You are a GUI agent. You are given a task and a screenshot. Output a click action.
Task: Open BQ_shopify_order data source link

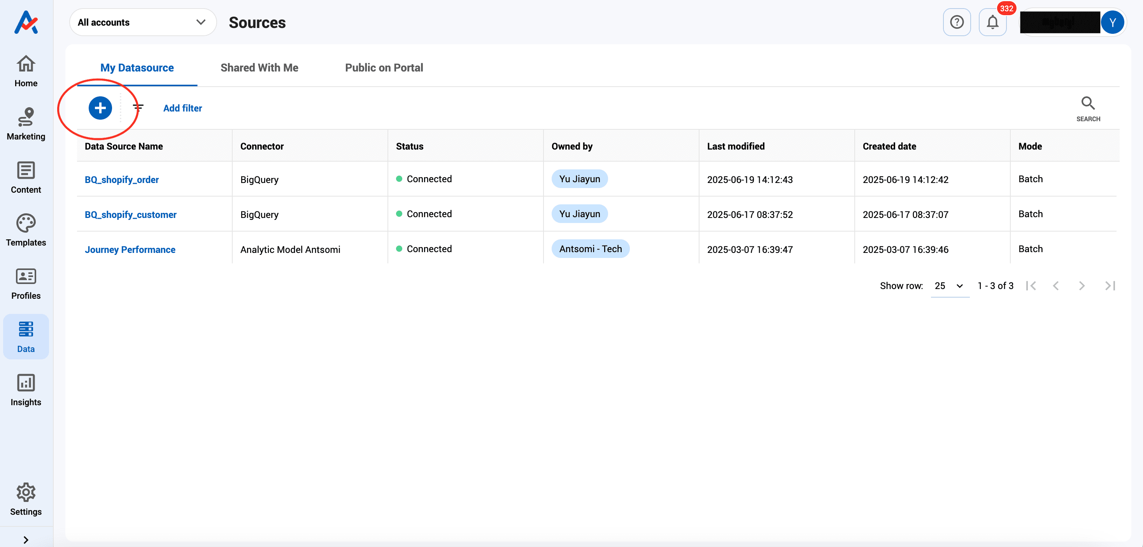click(x=122, y=179)
